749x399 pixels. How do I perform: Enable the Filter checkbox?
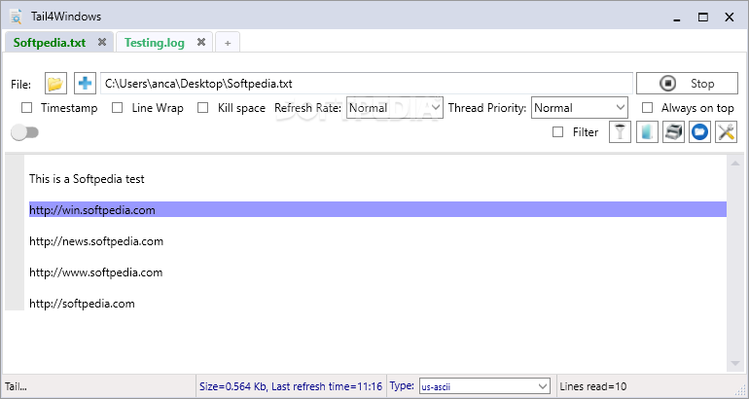click(558, 132)
